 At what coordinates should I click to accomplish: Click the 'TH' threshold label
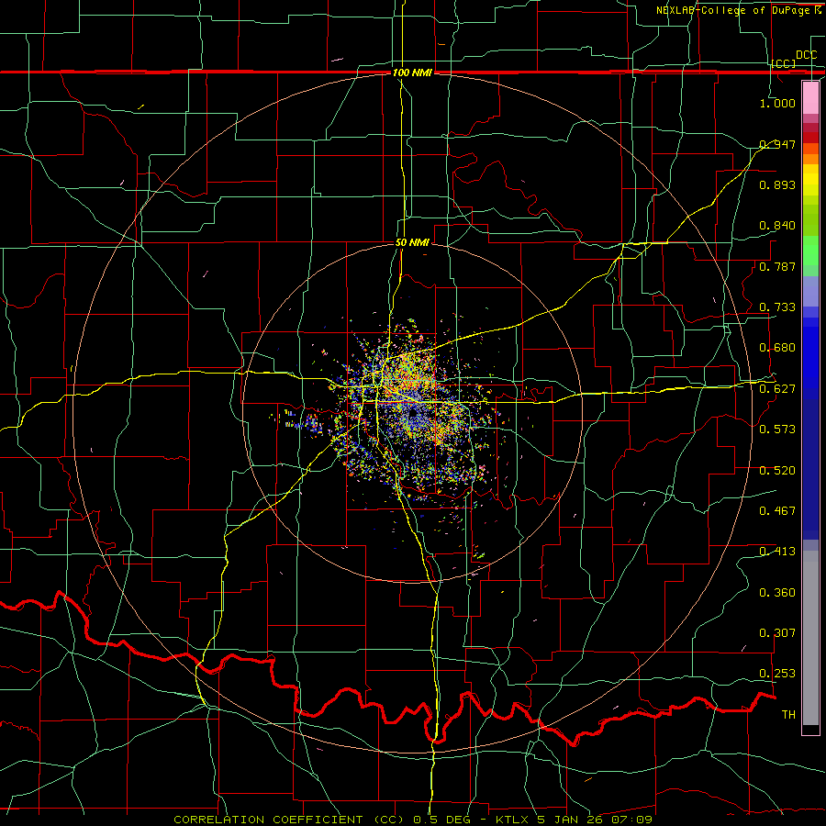coord(788,715)
